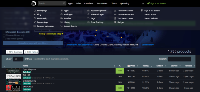
Task: Click the Bundles icon
Action: pos(61,18)
